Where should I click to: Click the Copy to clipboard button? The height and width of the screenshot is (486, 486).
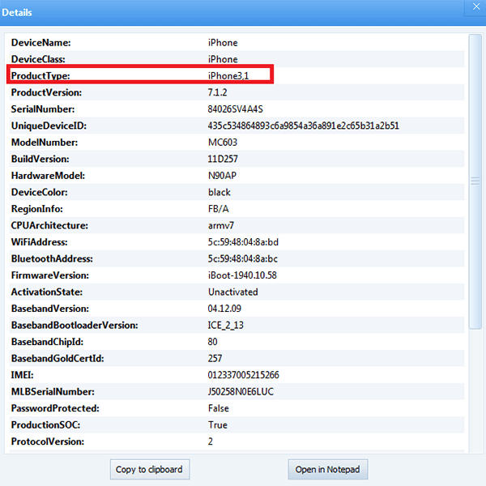(x=150, y=469)
